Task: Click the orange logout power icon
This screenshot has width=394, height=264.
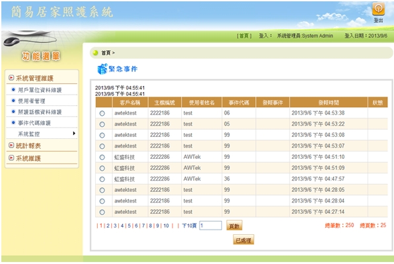Action: (378, 9)
